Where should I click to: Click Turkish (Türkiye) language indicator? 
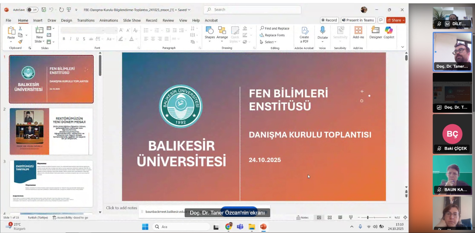(x=38, y=218)
